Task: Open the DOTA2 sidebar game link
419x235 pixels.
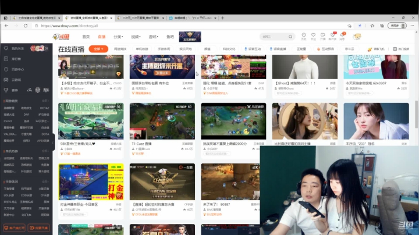Action: point(44,108)
